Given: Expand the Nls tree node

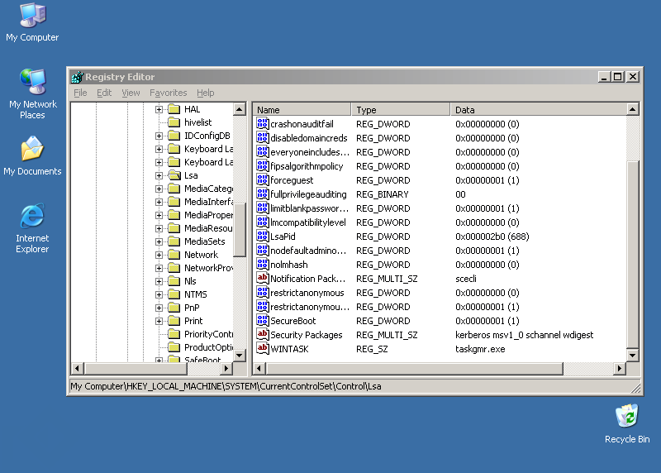Looking at the screenshot, I should coord(159,281).
